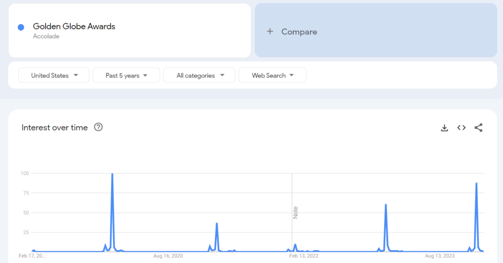Open the Past 5 years dropdown

click(126, 75)
